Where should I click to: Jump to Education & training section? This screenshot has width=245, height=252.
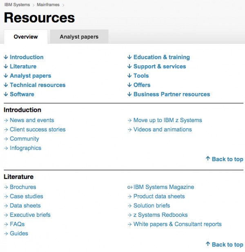[x=162, y=57]
